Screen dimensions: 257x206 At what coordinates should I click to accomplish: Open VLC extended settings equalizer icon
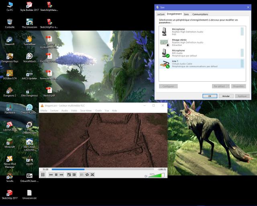[x=74, y=175]
